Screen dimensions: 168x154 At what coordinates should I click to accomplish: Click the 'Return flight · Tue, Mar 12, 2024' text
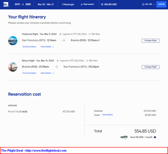[38, 61]
